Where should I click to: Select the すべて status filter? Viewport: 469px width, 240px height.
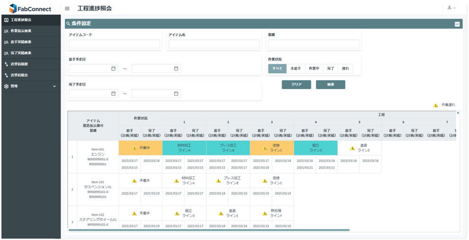pyautogui.click(x=277, y=69)
